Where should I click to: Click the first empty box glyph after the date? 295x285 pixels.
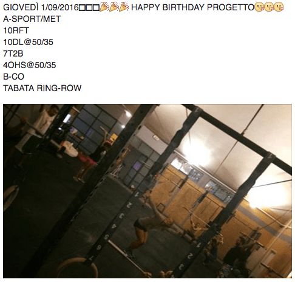(x=82, y=8)
